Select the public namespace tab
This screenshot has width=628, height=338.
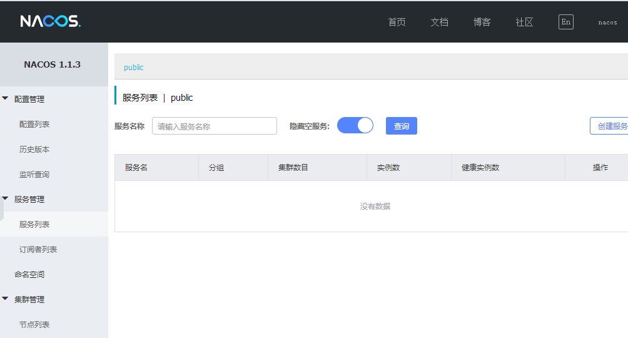133,67
